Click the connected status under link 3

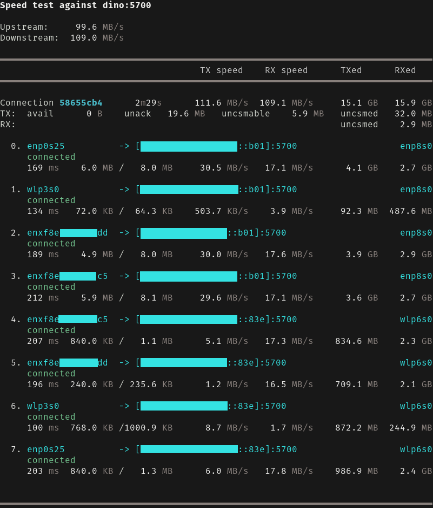(x=51, y=287)
